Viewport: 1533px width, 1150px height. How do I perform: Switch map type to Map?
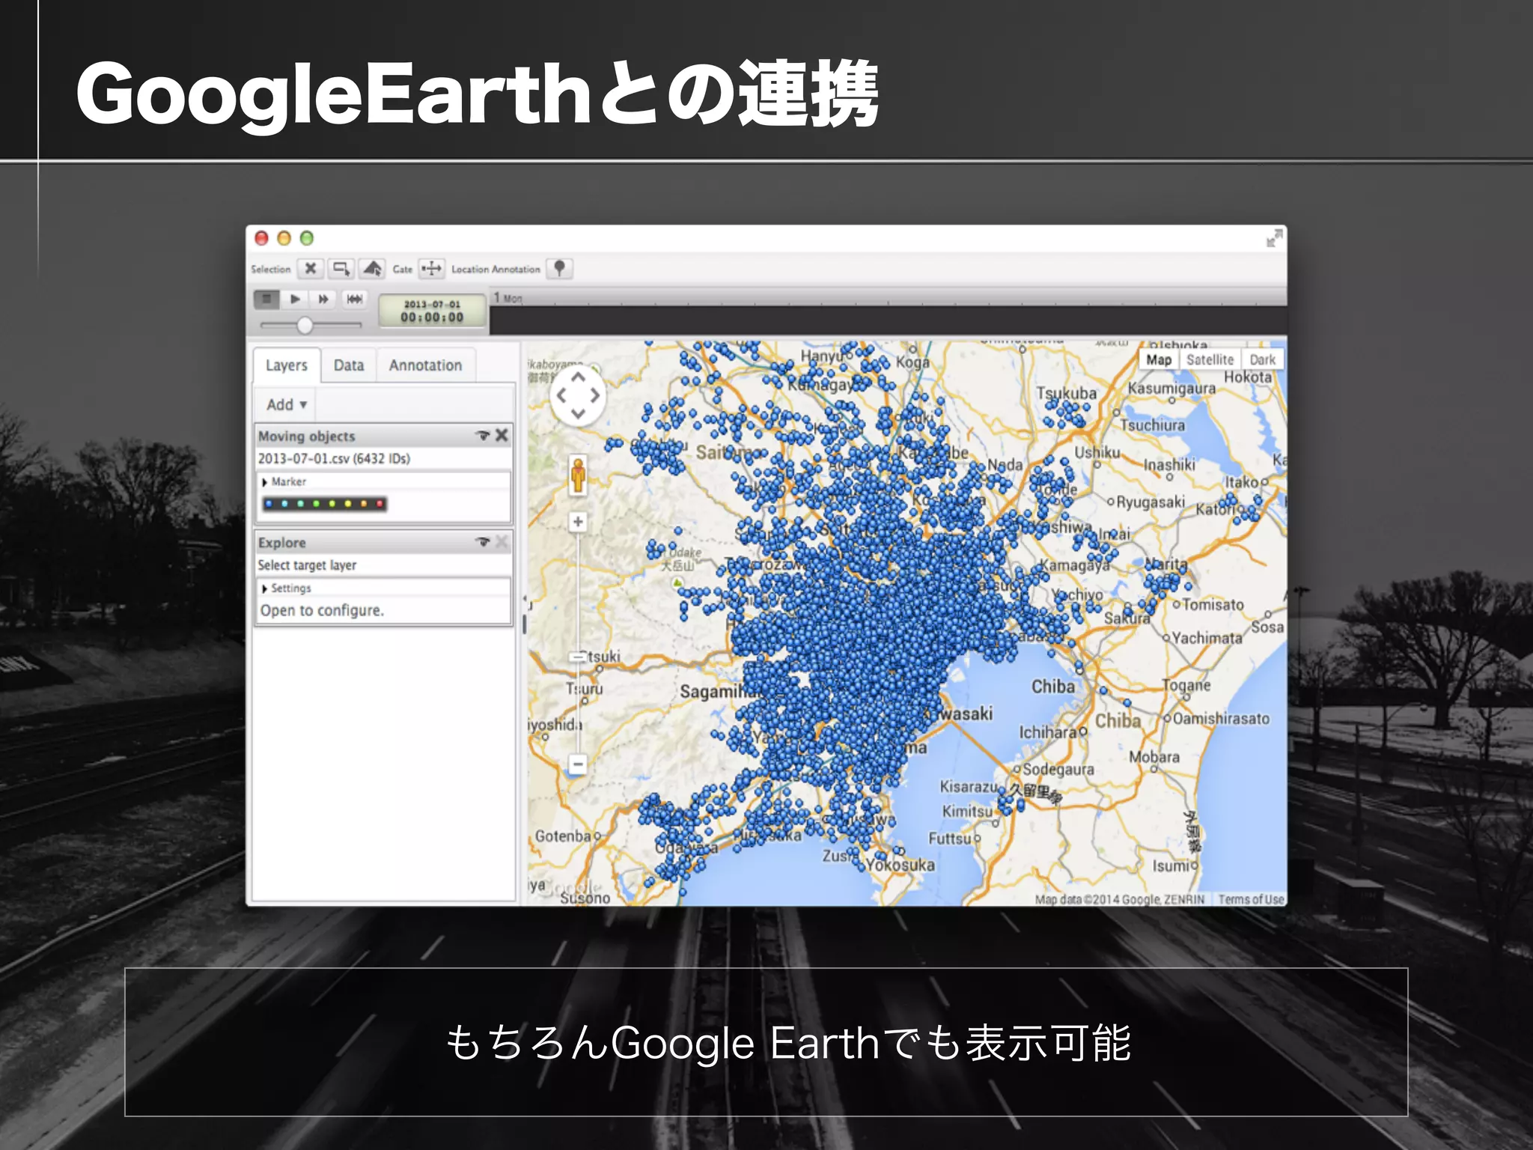1159,360
